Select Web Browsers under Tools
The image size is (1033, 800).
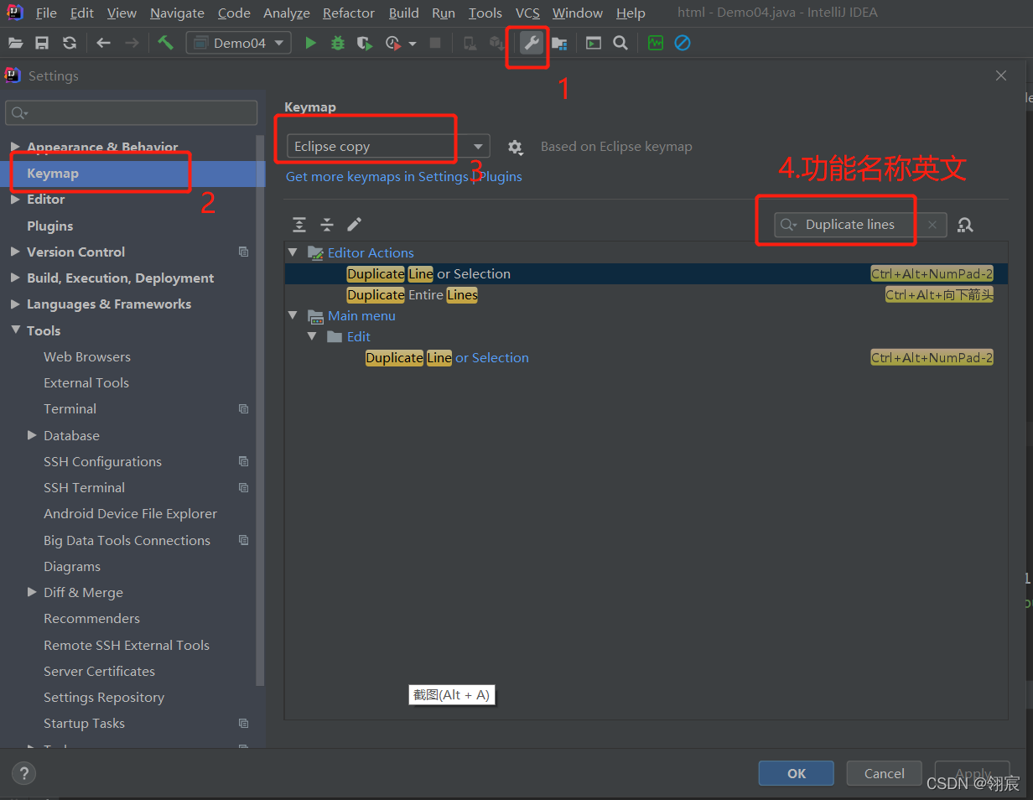tap(87, 356)
